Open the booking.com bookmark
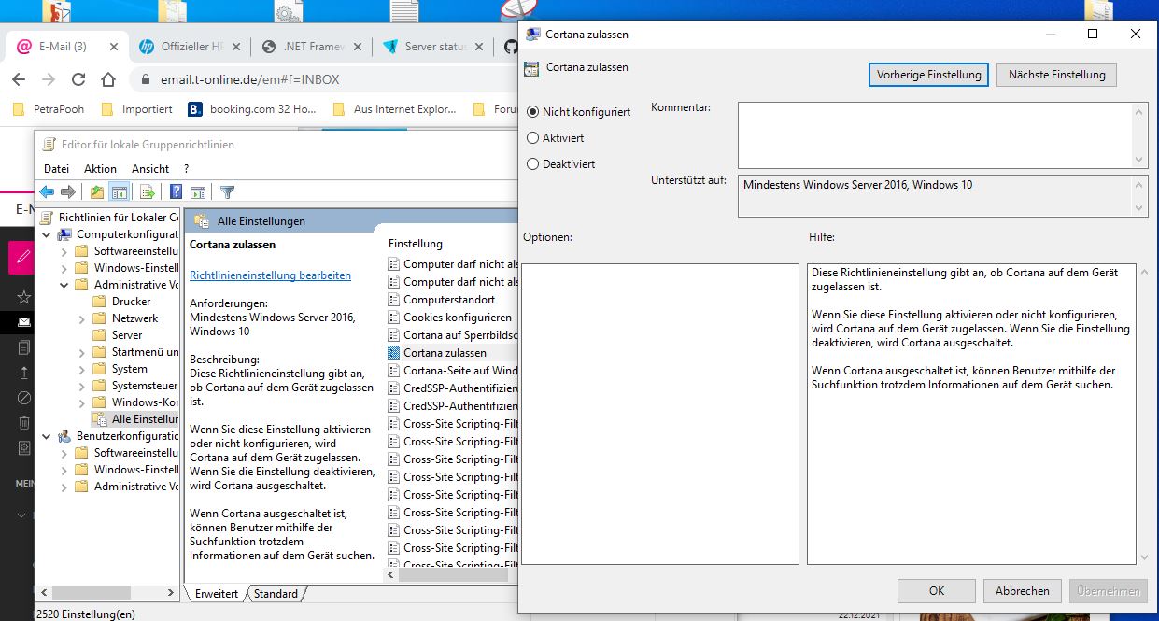This screenshot has height=621, width=1159. click(252, 109)
